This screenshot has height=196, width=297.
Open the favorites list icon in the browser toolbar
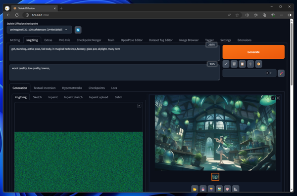(x=256, y=15)
